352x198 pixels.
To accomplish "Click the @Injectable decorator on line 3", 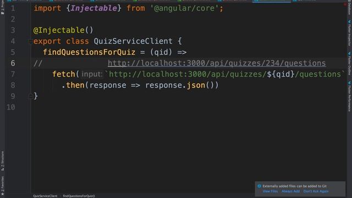I will coord(59,30).
